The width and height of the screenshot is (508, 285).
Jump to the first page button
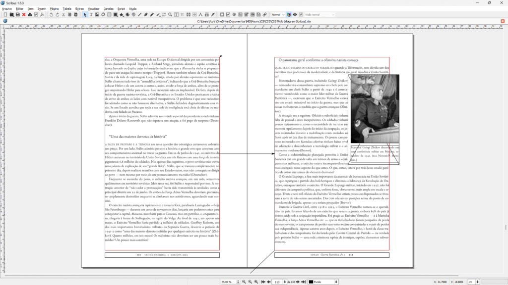coord(263,282)
